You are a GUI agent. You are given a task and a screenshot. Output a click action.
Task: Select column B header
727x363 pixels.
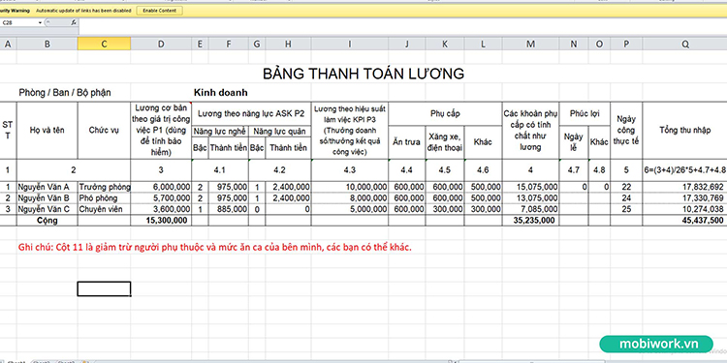[x=47, y=44]
